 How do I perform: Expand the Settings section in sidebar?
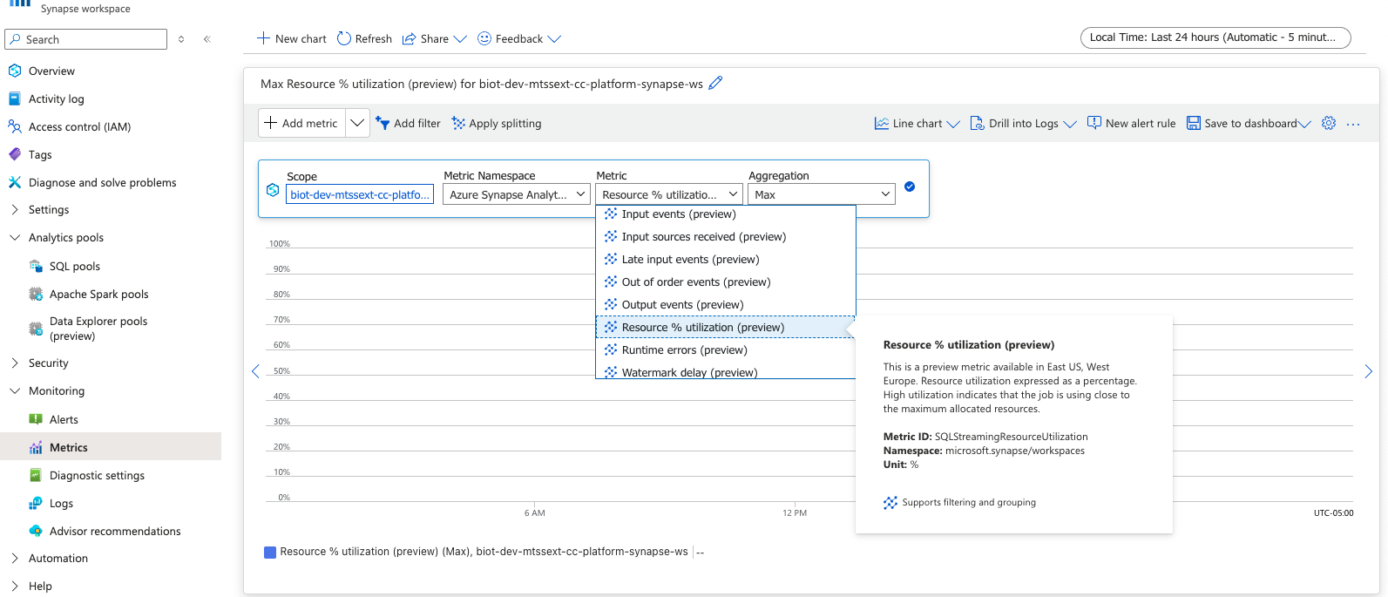15,210
